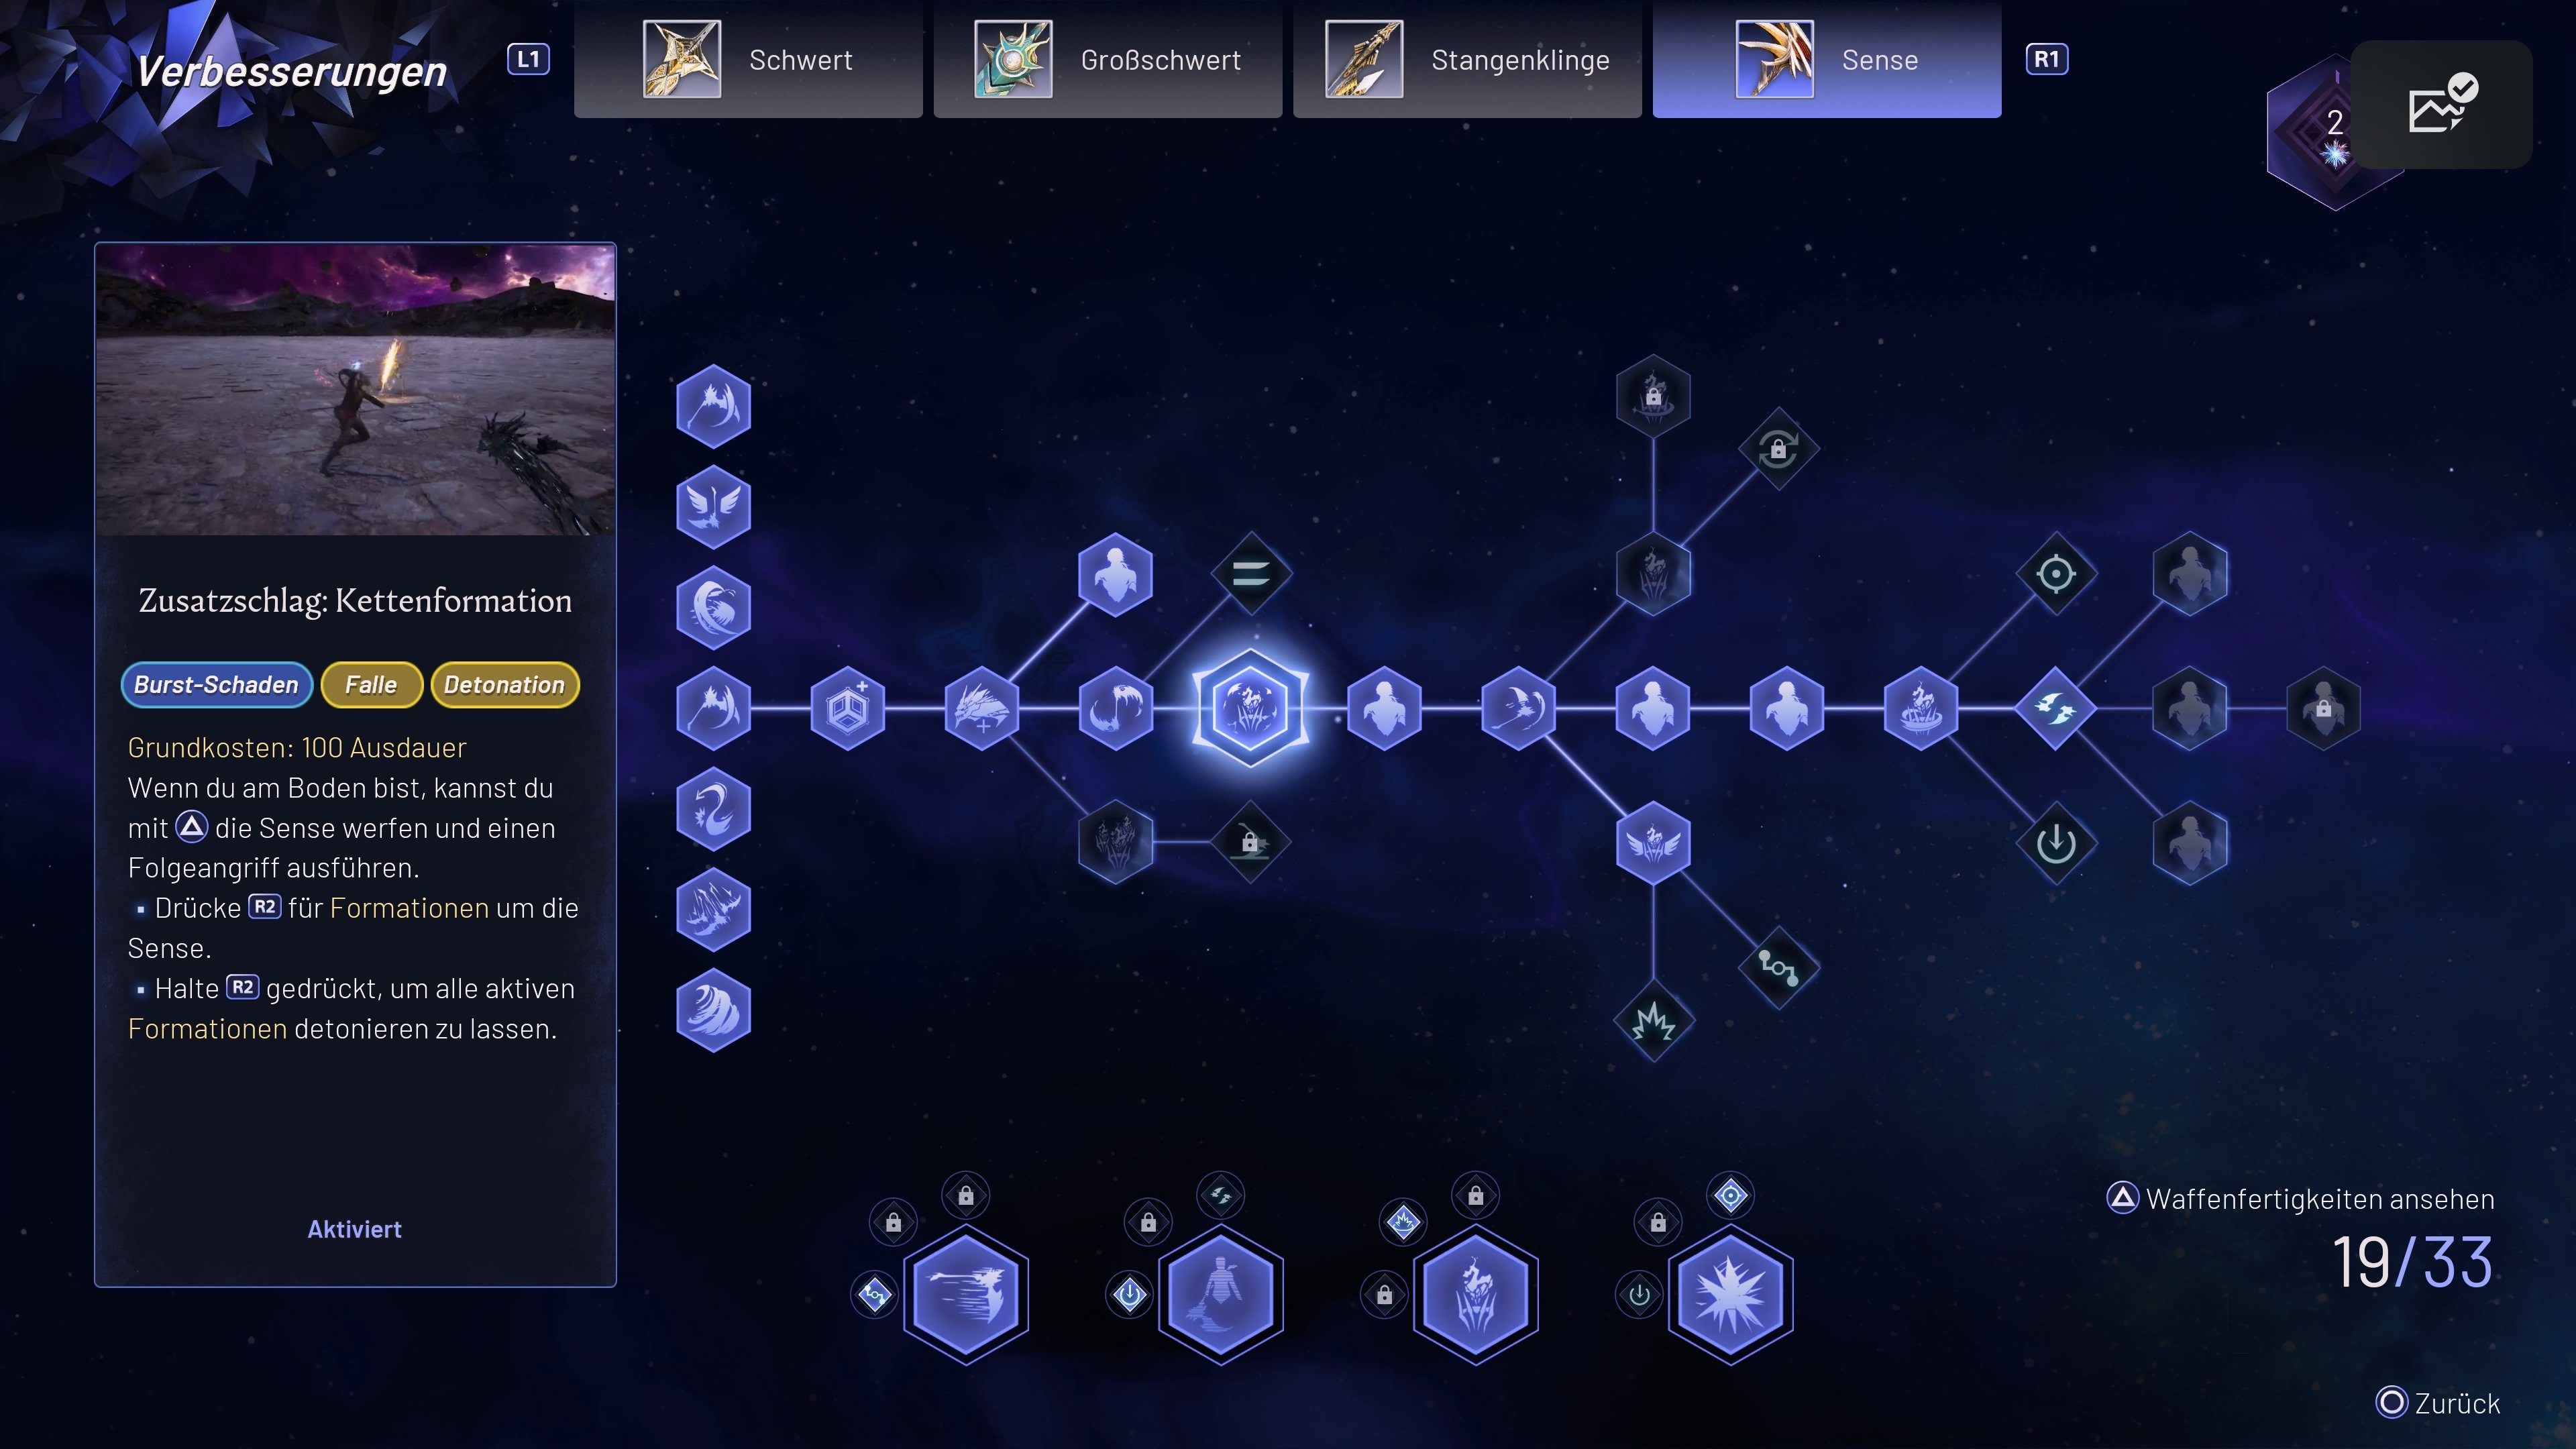Click the locked refresh-cycle diamond node

1778,449
